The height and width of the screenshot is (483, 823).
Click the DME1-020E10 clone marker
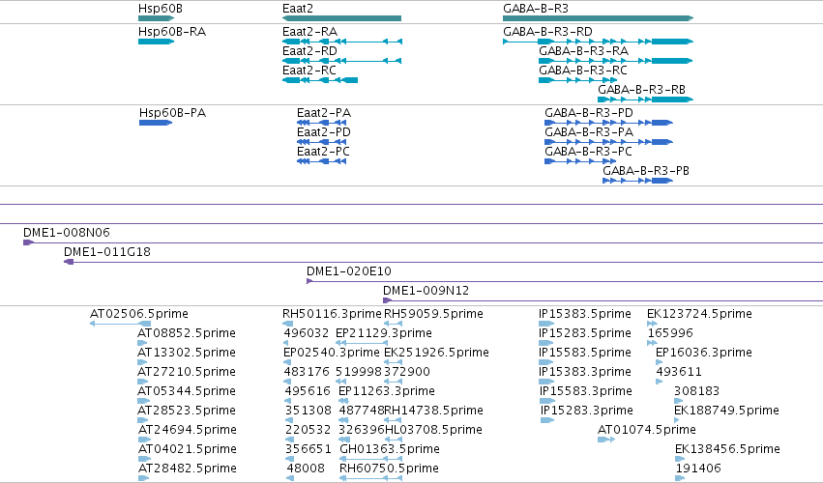[309, 281]
